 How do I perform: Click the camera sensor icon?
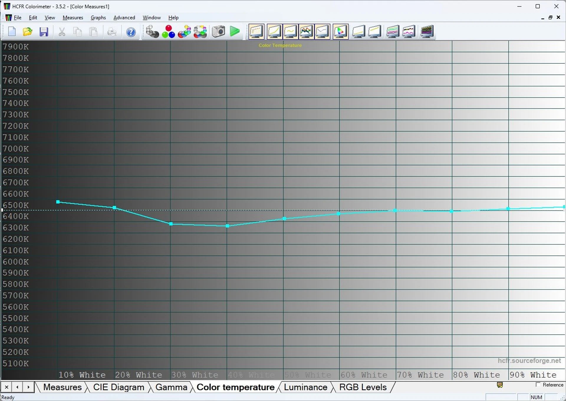(x=218, y=32)
